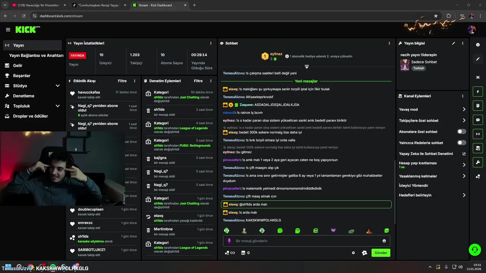Open Yayın Bağlantısı ve Anahtarı page

coord(36,55)
